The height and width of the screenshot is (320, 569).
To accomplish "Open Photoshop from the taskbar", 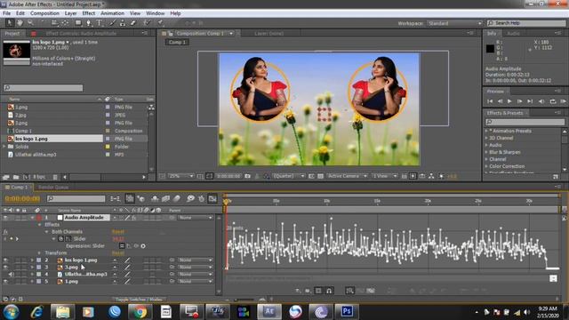I will pyautogui.click(x=347, y=312).
